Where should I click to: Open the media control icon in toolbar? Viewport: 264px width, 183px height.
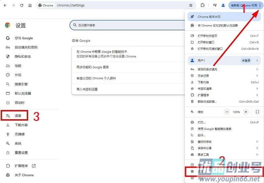(215, 5)
